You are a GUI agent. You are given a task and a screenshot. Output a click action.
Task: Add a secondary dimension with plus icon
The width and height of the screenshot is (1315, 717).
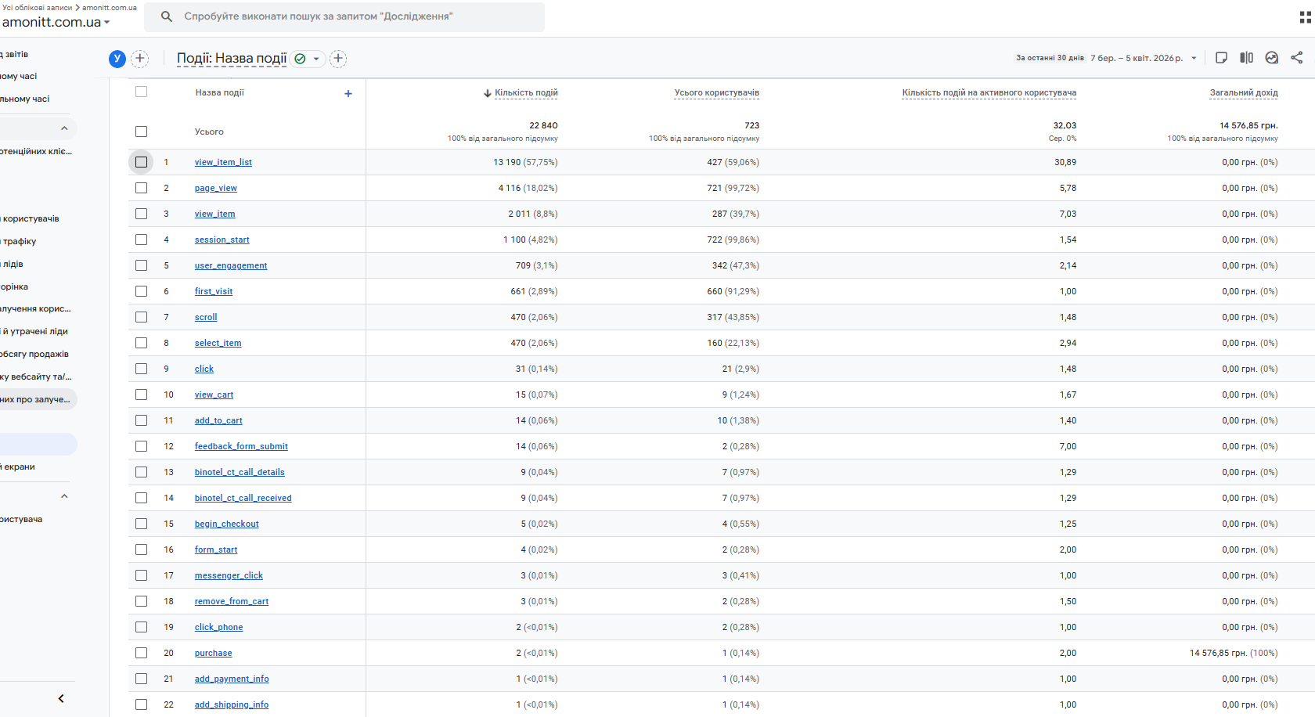click(x=348, y=94)
